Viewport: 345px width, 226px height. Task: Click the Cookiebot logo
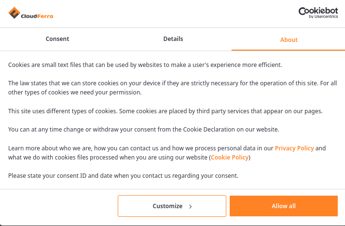pos(317,11)
